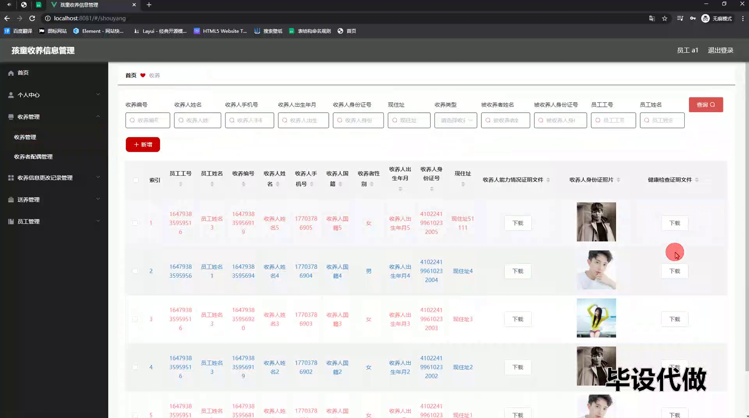This screenshot has height=418, width=749.
Task: Sort by 收养人身份证照片 column arrows
Action: (x=618, y=180)
